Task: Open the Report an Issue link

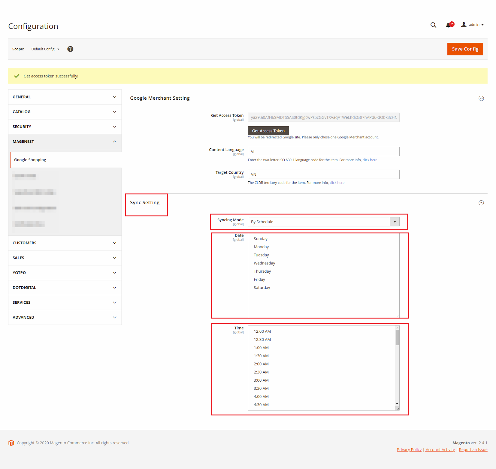Action: click(473, 450)
